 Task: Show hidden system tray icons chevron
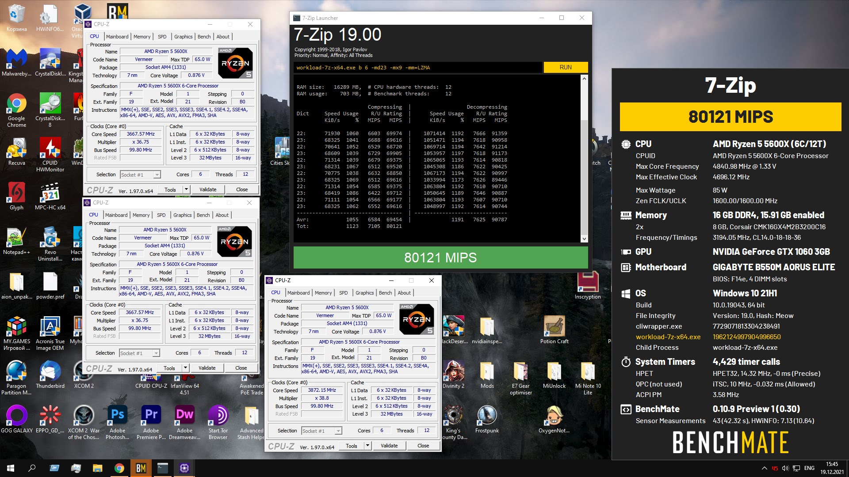tap(764, 468)
